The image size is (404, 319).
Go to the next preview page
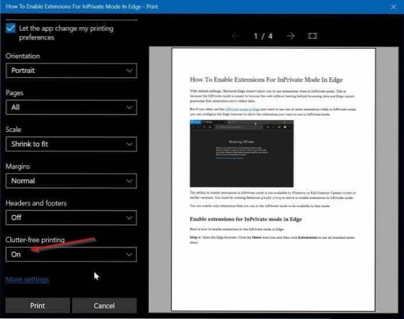coord(291,36)
